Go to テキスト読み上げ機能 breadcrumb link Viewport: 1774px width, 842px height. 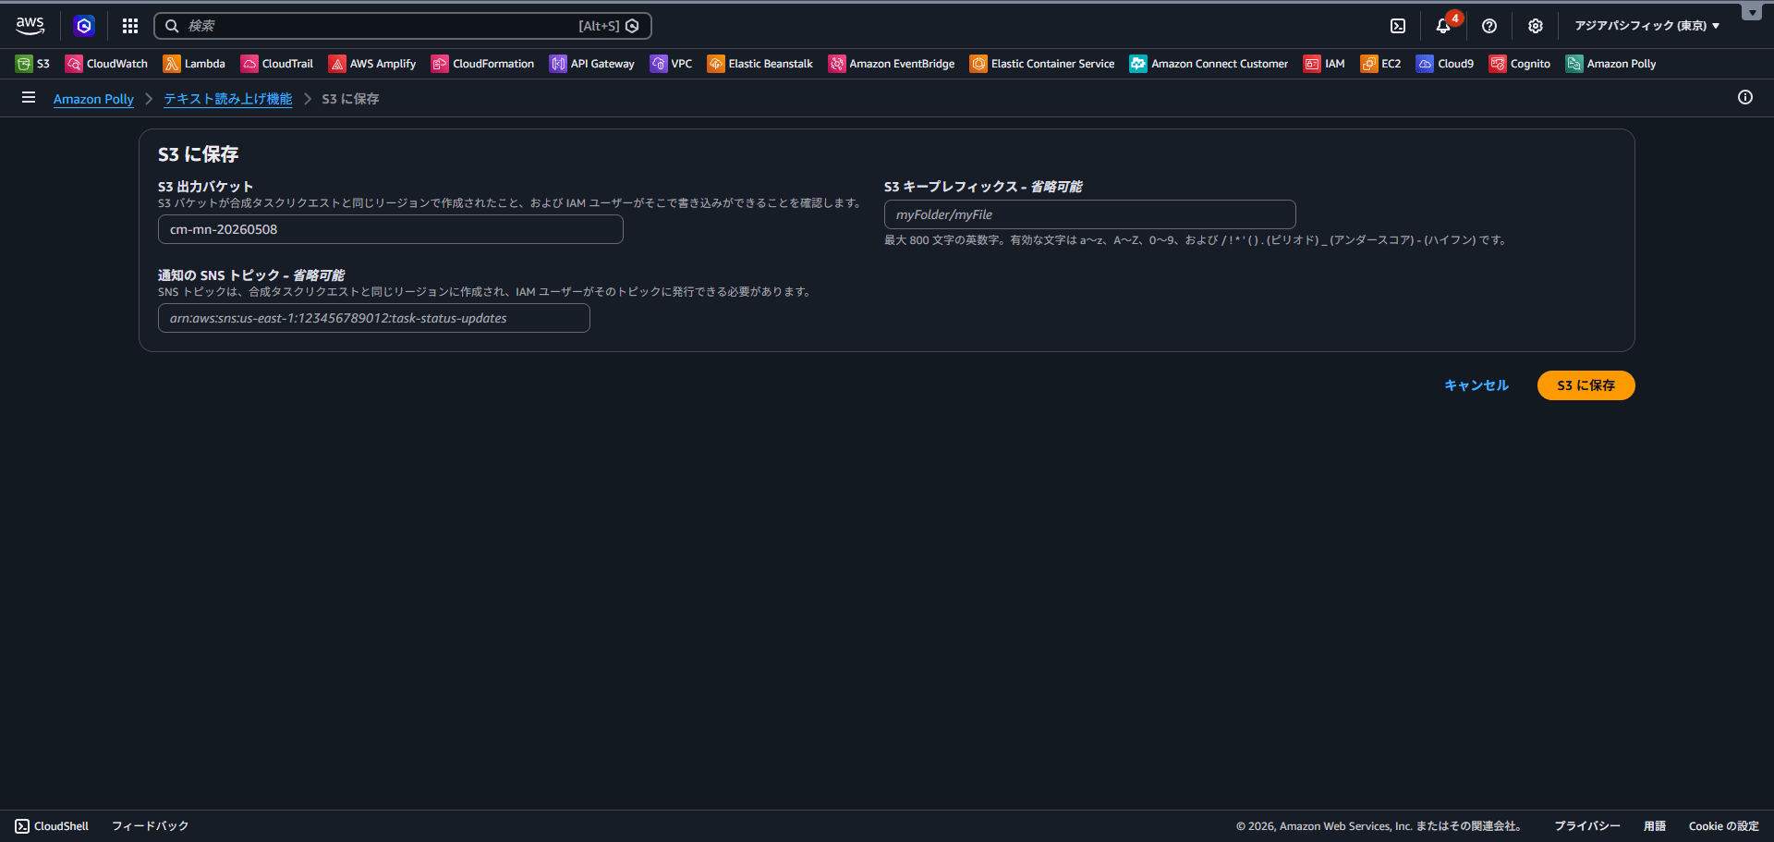(x=228, y=99)
